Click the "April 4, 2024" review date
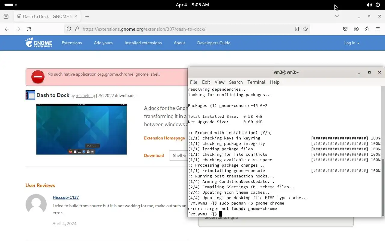The image size is (385, 241). [65, 224]
